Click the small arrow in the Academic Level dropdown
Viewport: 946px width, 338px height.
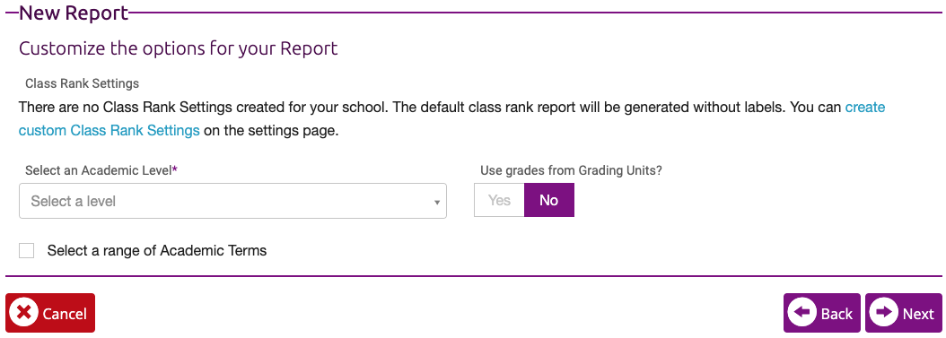pos(437,203)
